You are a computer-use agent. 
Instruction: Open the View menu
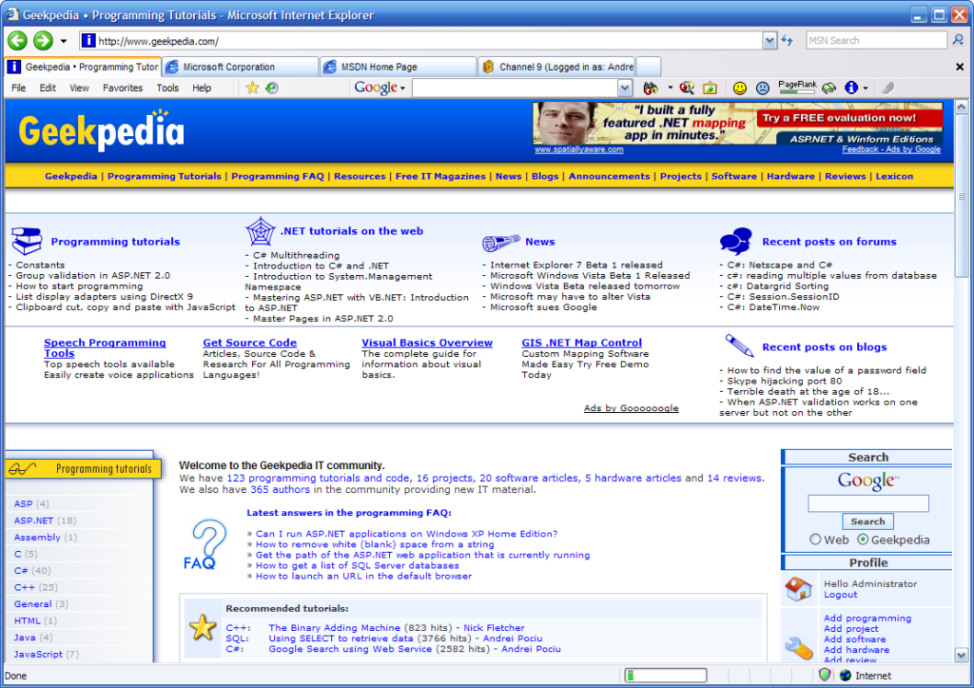(79, 88)
